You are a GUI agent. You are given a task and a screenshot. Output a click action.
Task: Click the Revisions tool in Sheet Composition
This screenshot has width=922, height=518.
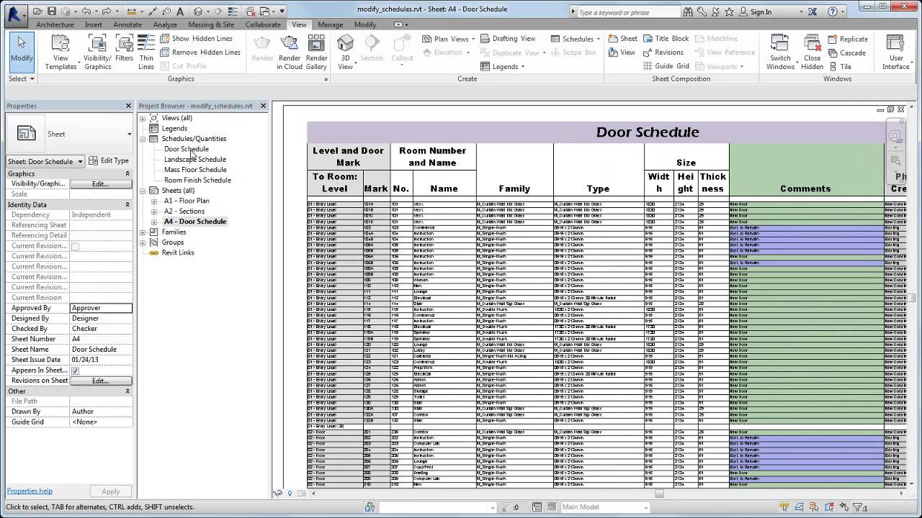pos(663,53)
